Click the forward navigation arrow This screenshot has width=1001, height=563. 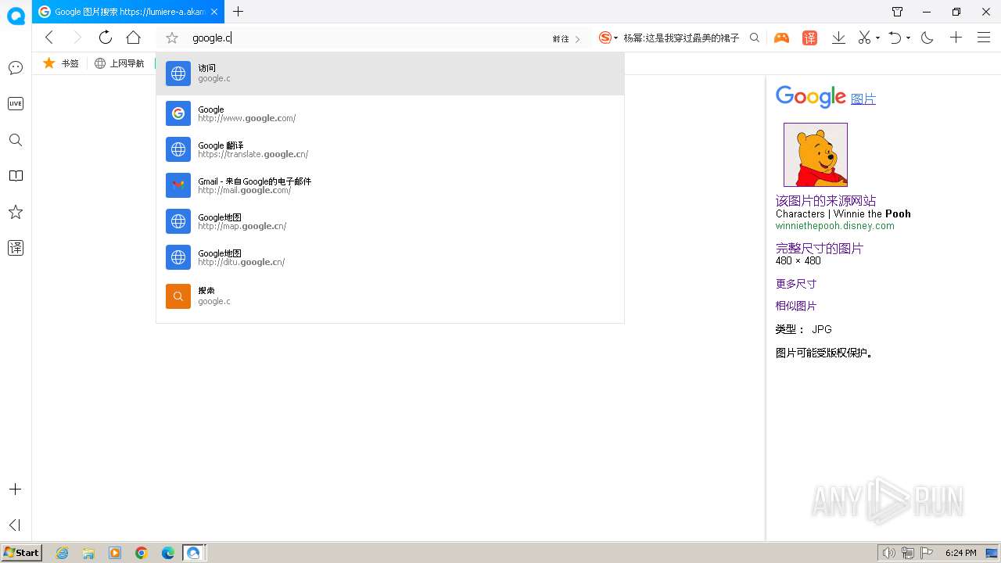tap(77, 38)
